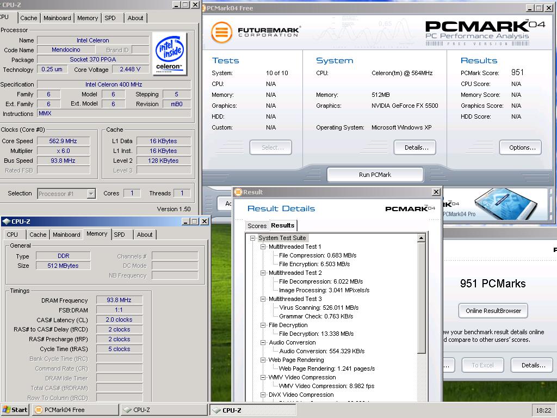
Task: Click the Online ResultBrowser button
Action: pyautogui.click(x=493, y=311)
